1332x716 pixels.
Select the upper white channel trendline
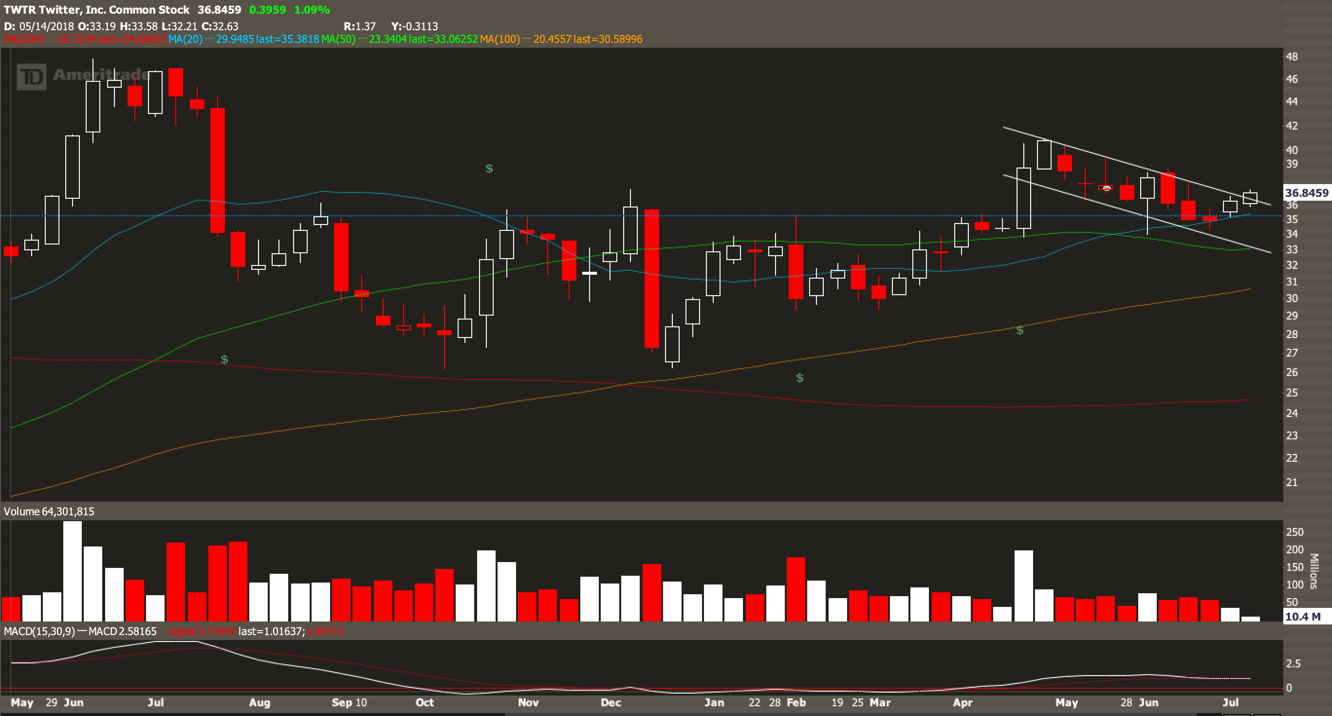pyautogui.click(x=1137, y=166)
